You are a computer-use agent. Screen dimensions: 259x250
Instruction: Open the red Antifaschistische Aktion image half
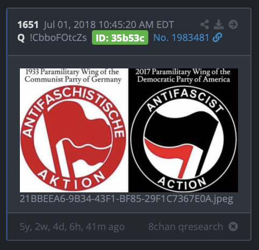(x=74, y=130)
